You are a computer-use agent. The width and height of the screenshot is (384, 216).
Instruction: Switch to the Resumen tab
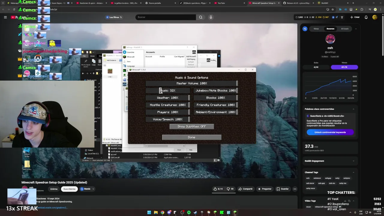(330, 29)
